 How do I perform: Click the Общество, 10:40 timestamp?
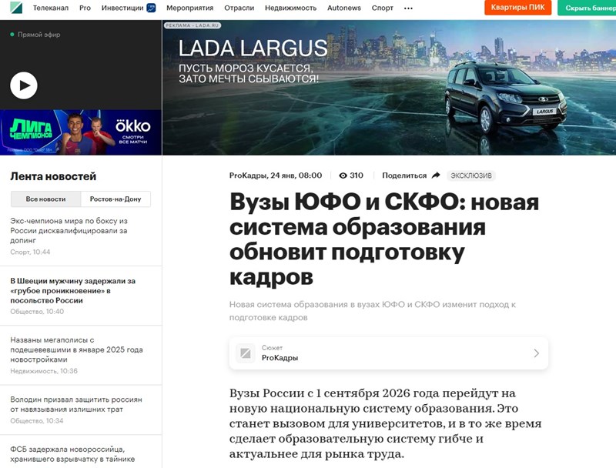tap(37, 312)
